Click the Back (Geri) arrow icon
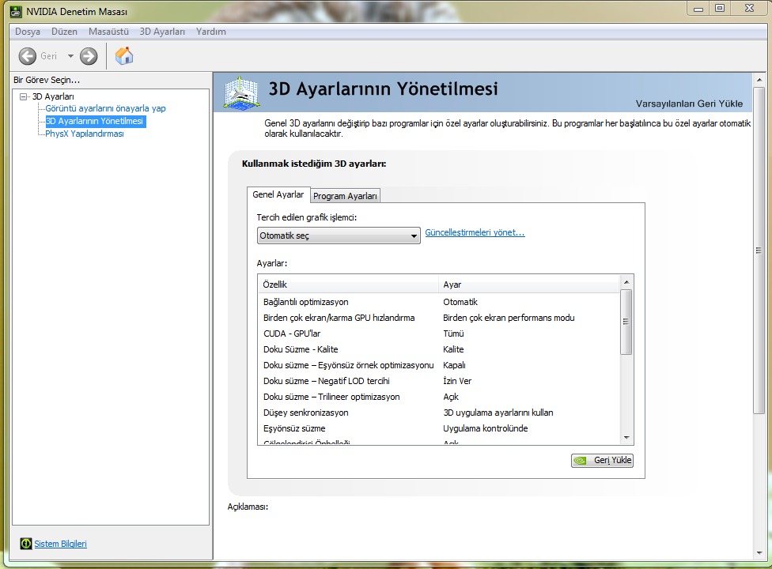This screenshot has height=569, width=772. tap(28, 56)
